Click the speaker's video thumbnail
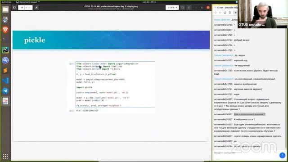Image resolution: width=288 pixels, height=162 pixels. point(263,14)
